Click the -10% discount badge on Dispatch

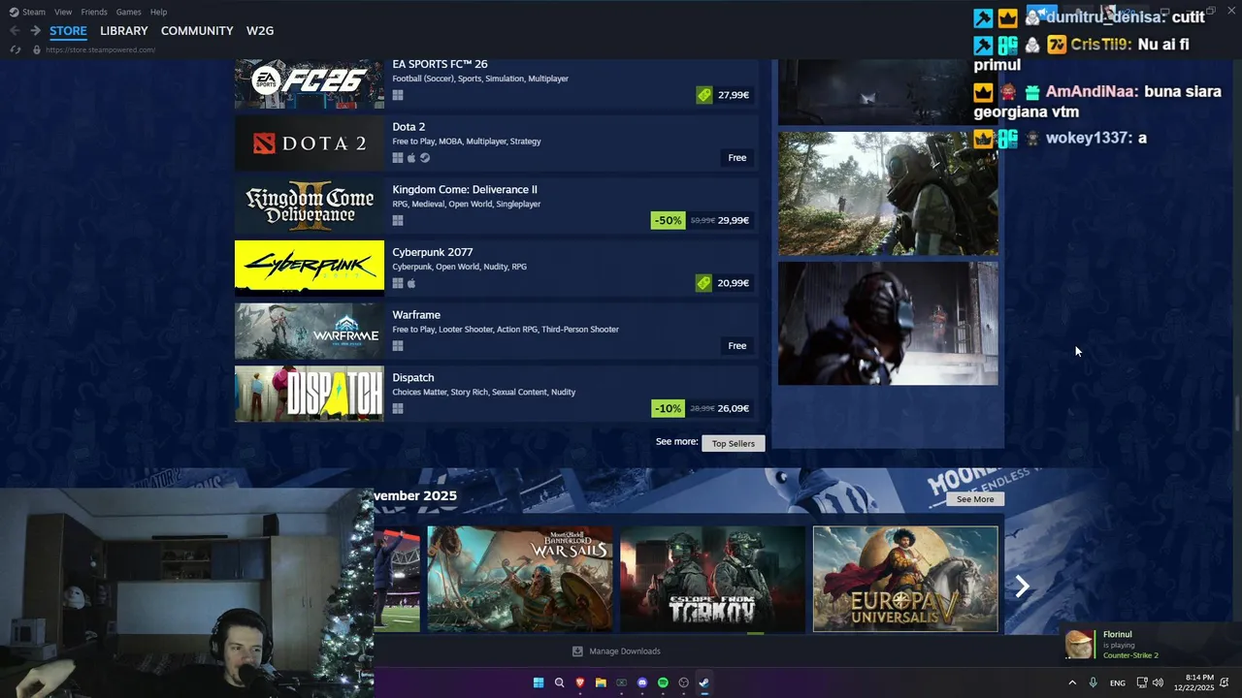tap(668, 408)
